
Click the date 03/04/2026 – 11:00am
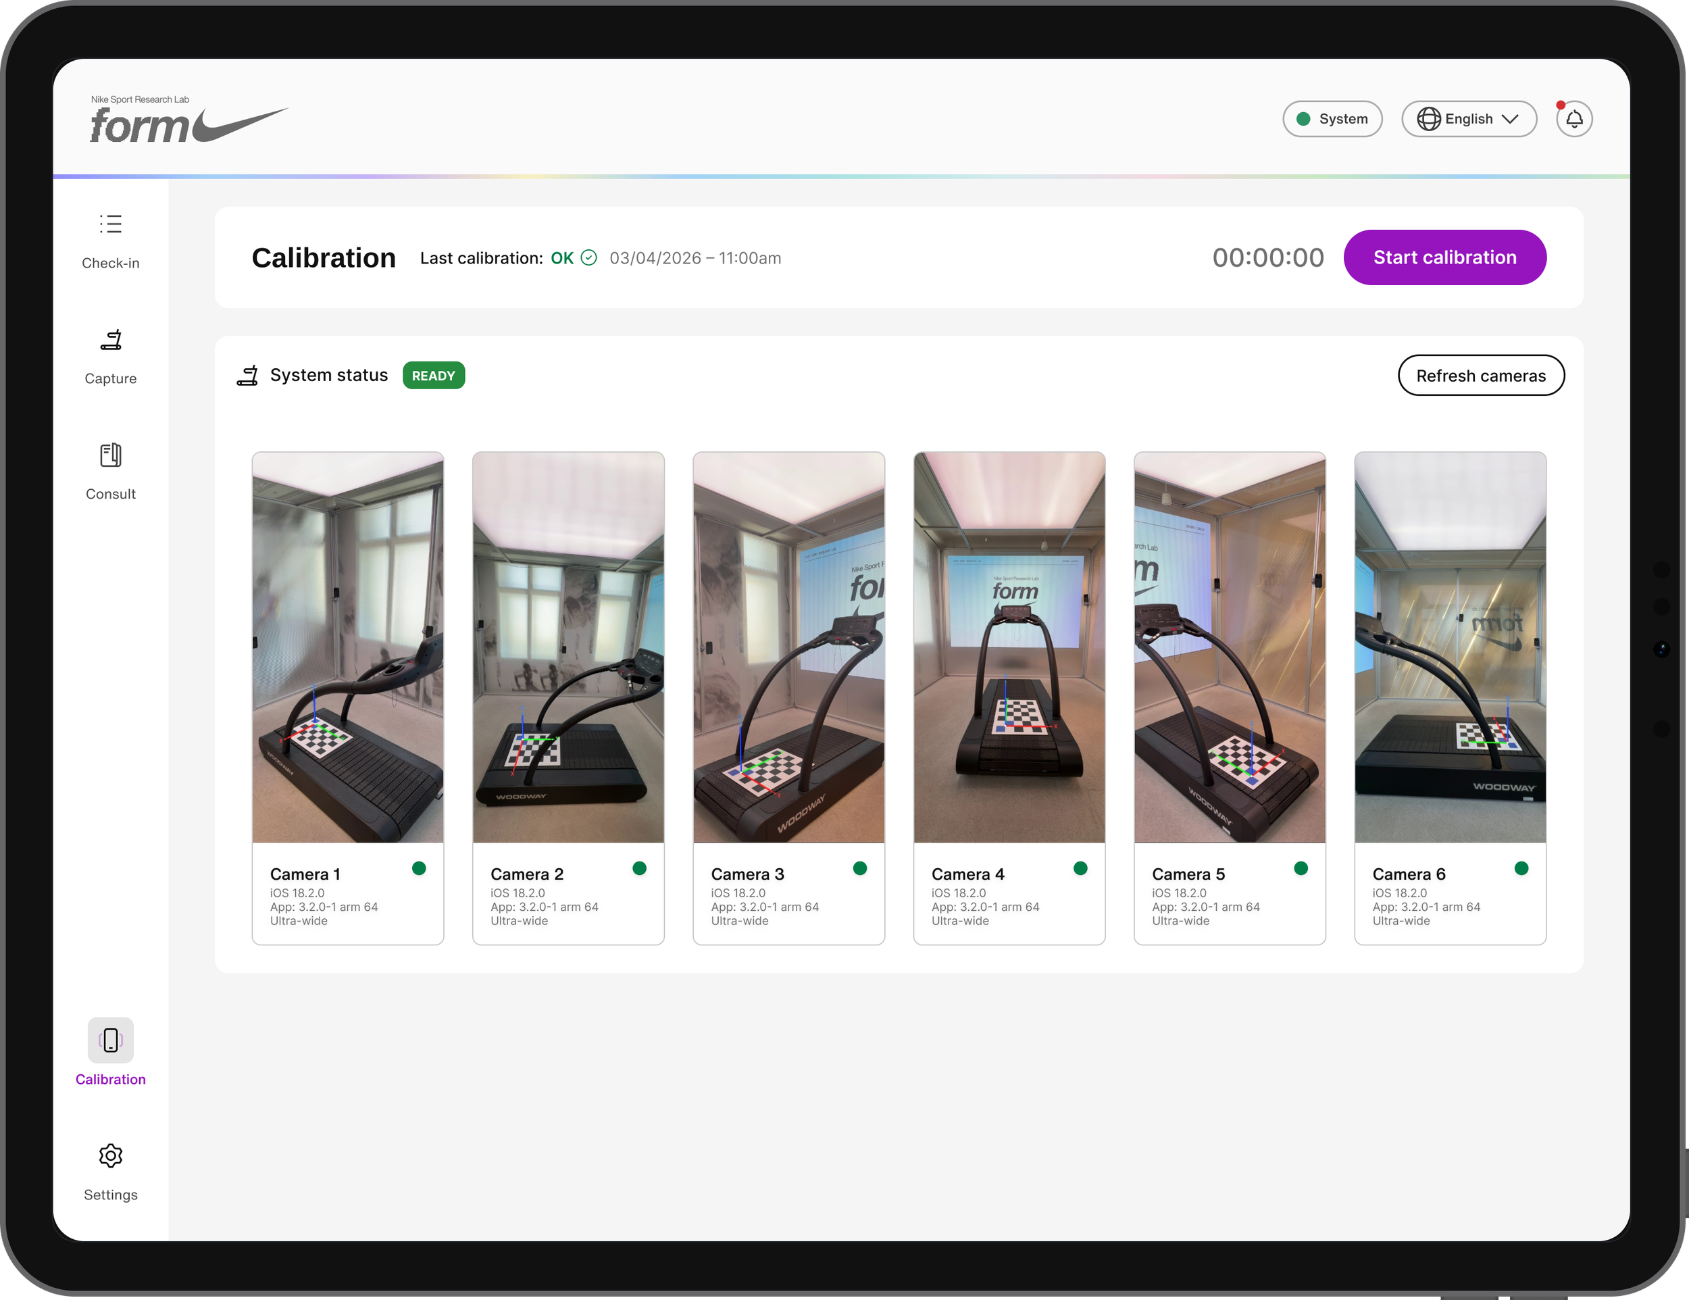695,258
